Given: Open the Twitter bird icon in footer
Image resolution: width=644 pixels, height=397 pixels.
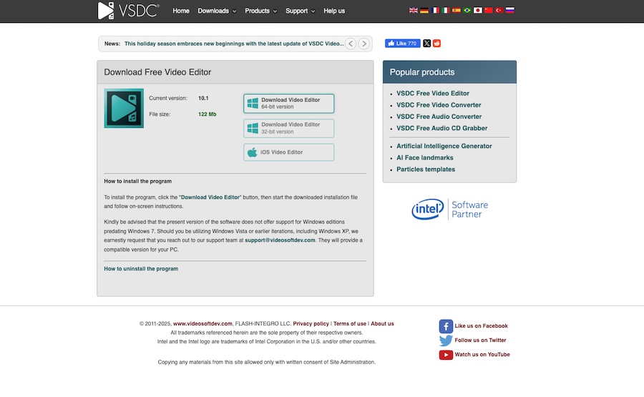Looking at the screenshot, I should click(446, 340).
